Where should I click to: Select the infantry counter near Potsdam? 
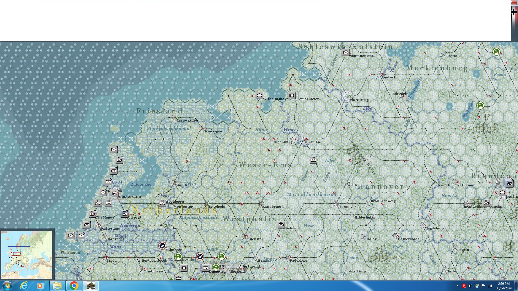(486, 203)
